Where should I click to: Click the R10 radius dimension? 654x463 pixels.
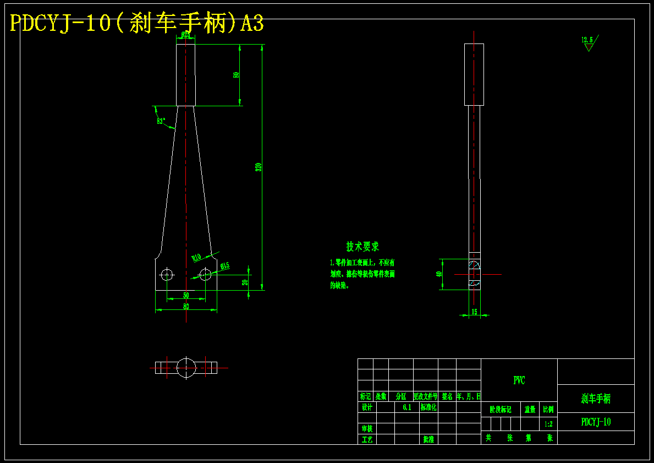tap(196, 257)
